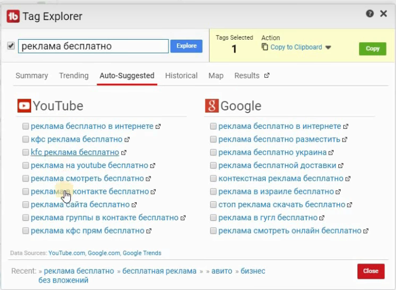Image resolution: width=396 pixels, height=290 pixels.
Task: Switch to the Trending tab
Action: [74, 76]
